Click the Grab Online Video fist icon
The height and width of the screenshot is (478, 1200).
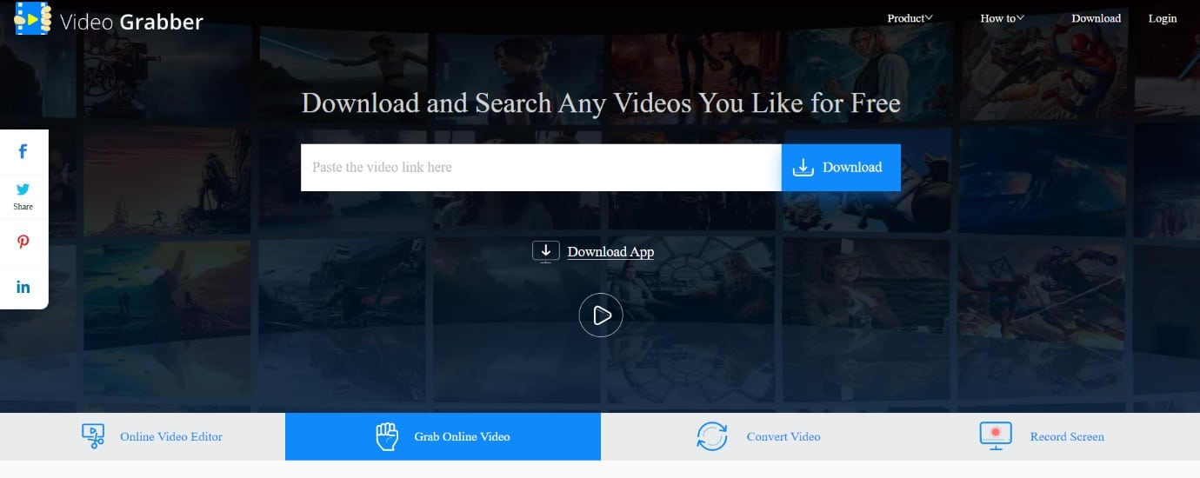coord(386,436)
